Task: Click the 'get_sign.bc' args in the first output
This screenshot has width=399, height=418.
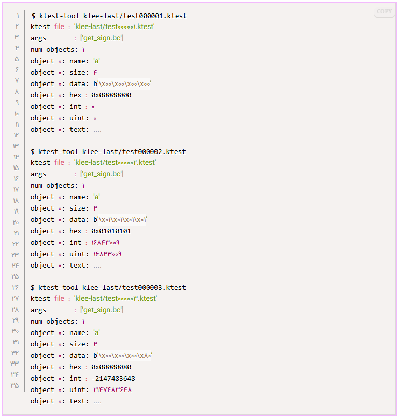Action: [x=102, y=38]
